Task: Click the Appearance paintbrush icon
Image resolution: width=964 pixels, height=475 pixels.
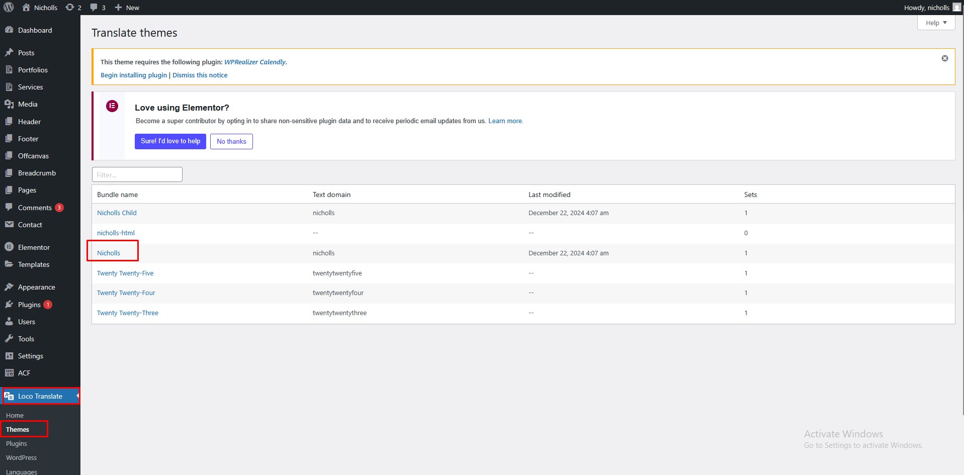Action: pyautogui.click(x=9, y=287)
